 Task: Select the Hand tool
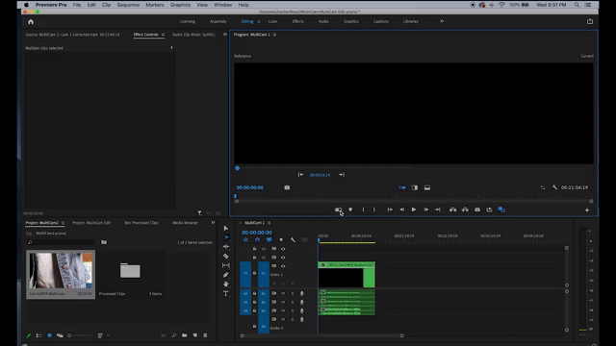tap(226, 284)
